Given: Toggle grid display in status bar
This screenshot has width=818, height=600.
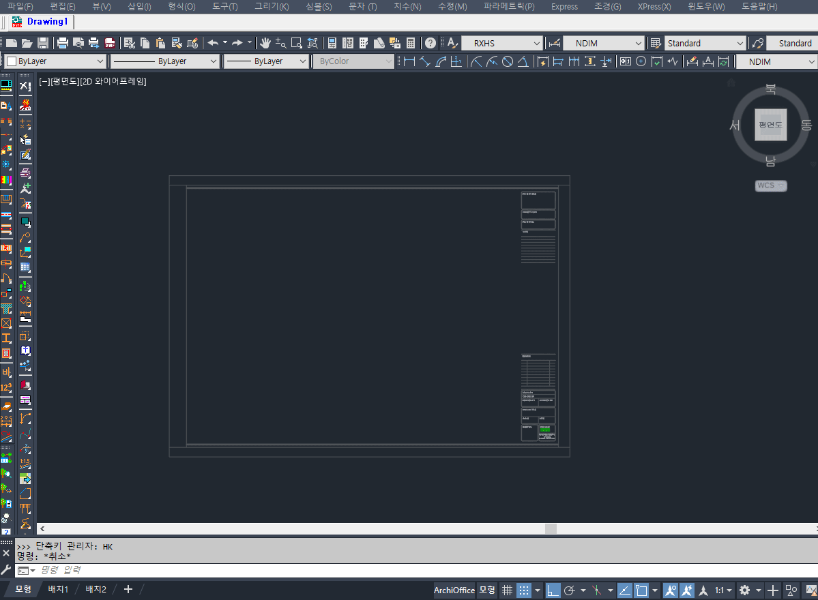Looking at the screenshot, I should (x=507, y=590).
